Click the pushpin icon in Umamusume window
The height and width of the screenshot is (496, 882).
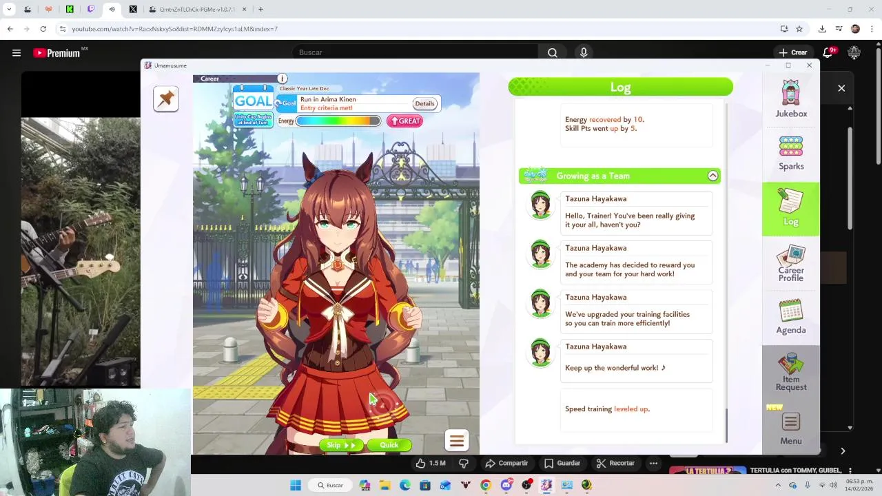(x=166, y=99)
